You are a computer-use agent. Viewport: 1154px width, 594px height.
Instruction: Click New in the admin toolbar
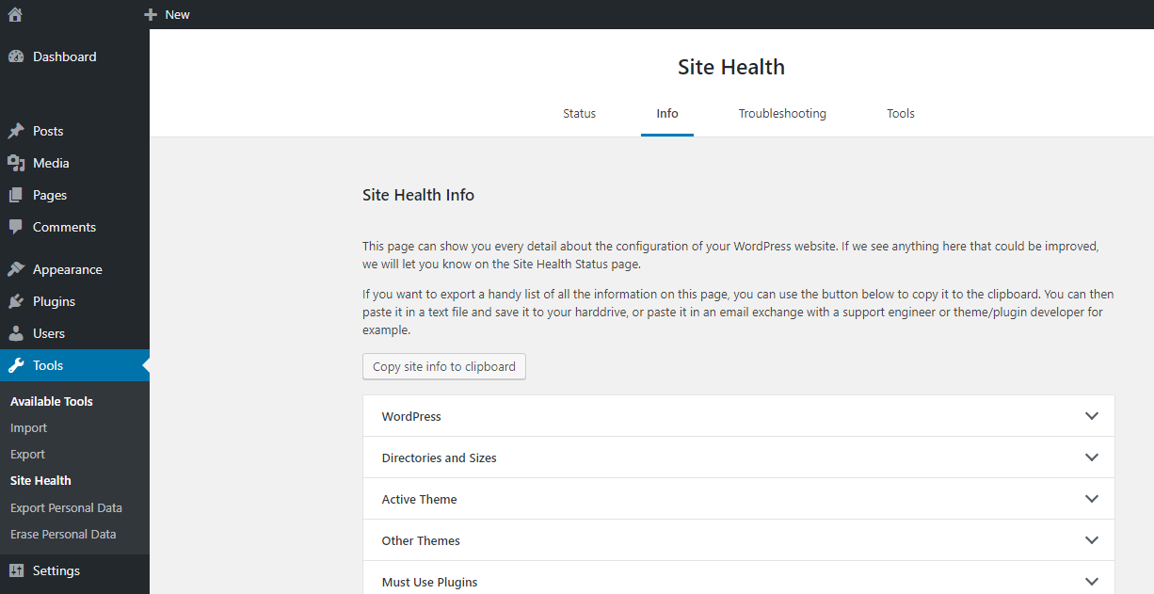[x=167, y=14]
